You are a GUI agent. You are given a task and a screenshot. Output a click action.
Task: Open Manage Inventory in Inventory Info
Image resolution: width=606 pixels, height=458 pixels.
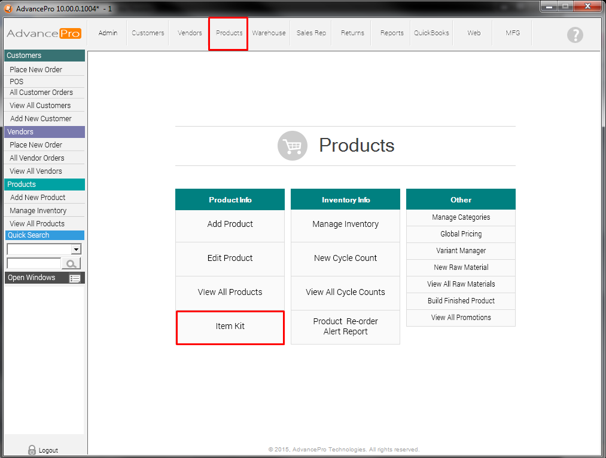click(x=345, y=225)
